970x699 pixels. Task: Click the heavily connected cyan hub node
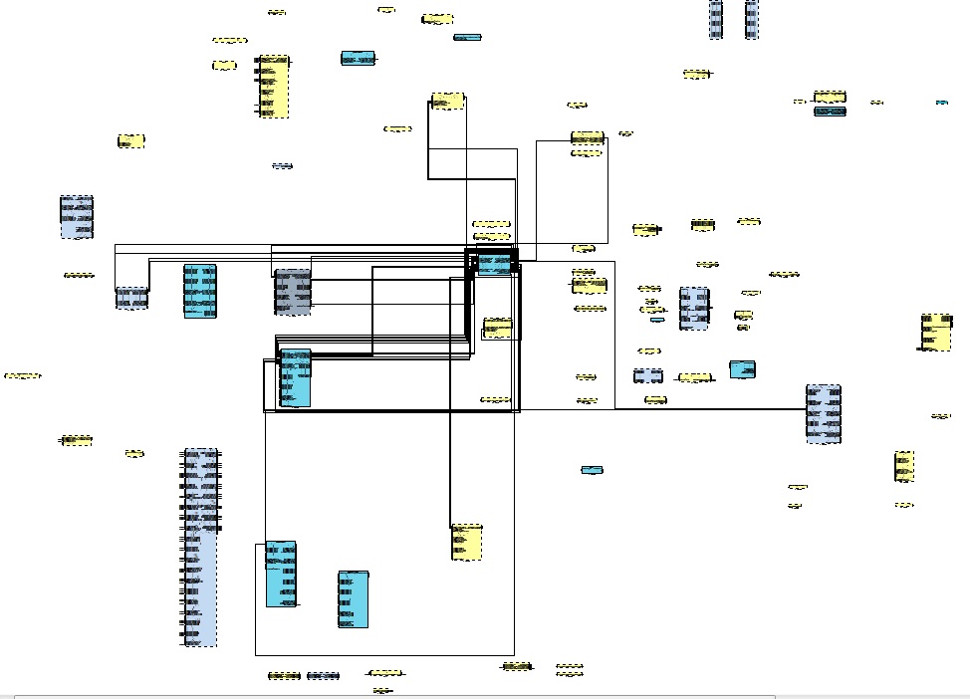(x=495, y=264)
